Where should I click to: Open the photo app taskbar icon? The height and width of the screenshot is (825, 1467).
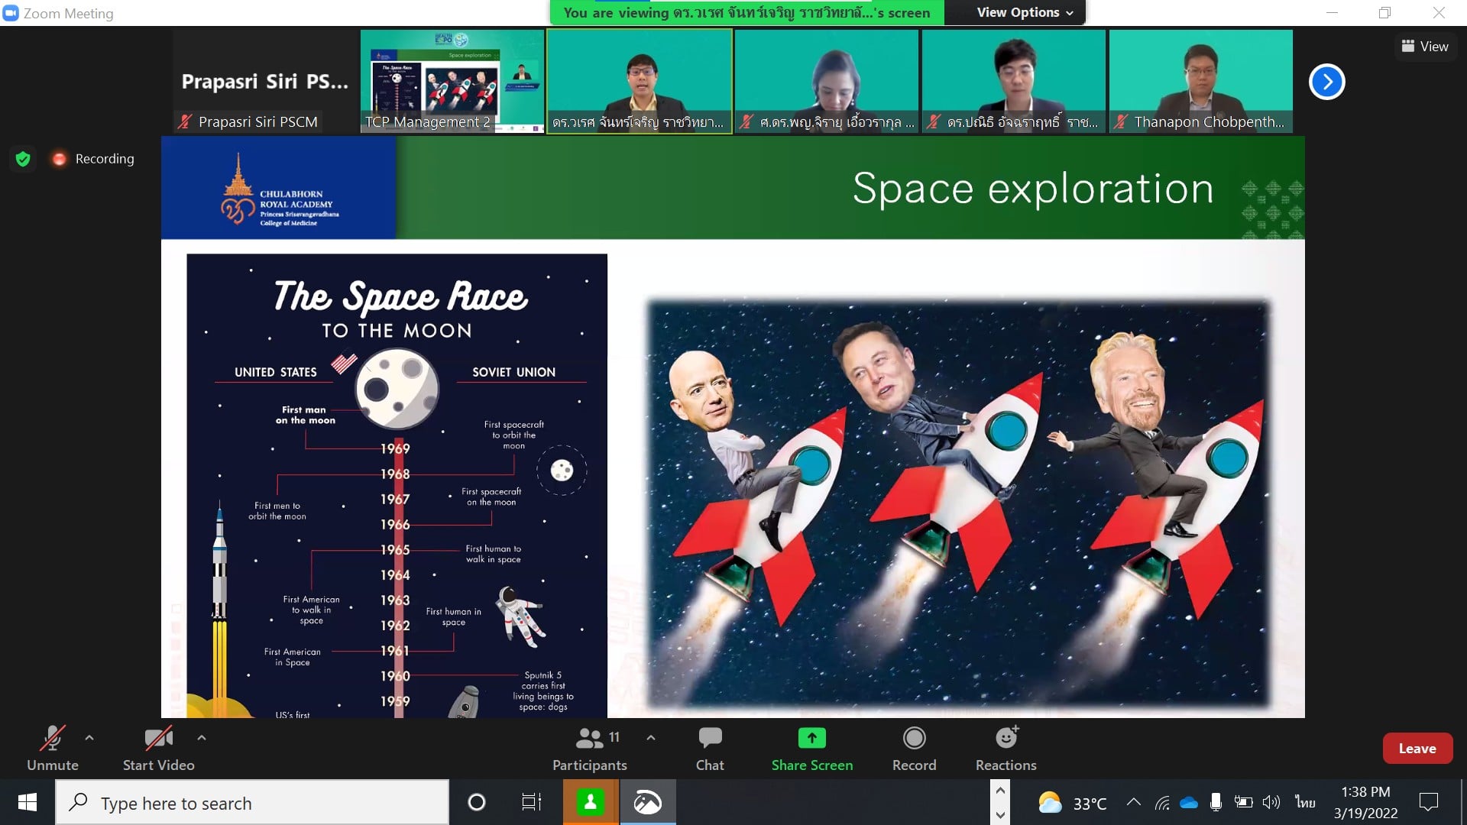coord(647,802)
